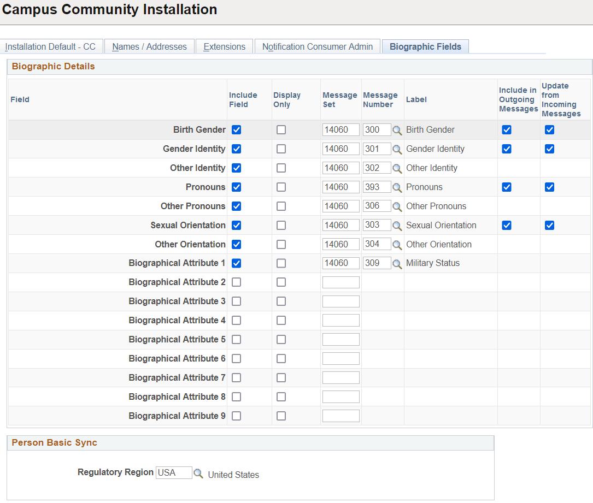This screenshot has width=593, height=503.
Task: Open the Extensions tab
Action: click(x=224, y=46)
